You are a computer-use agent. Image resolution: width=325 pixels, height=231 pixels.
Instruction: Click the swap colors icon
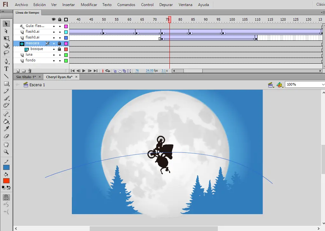(9, 188)
